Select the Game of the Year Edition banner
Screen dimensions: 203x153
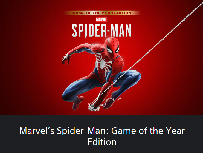pyautogui.click(x=102, y=13)
